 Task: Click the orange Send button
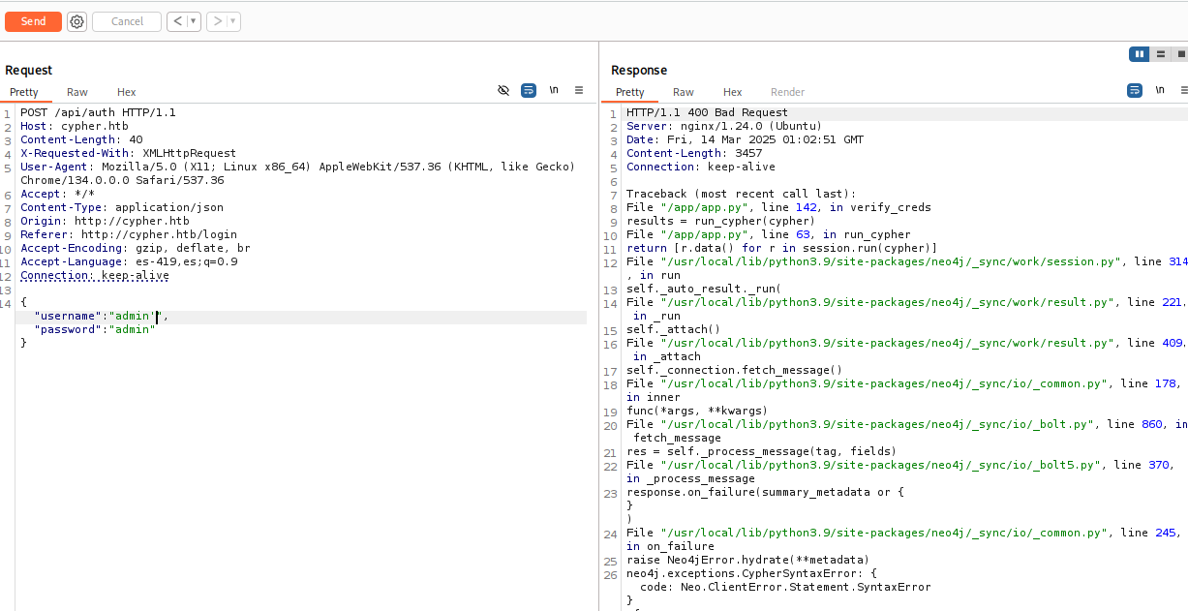coord(33,21)
